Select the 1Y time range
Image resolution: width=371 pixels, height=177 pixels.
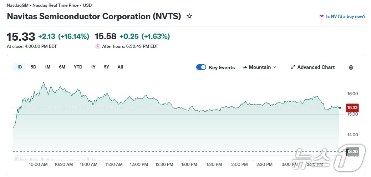tap(93, 67)
